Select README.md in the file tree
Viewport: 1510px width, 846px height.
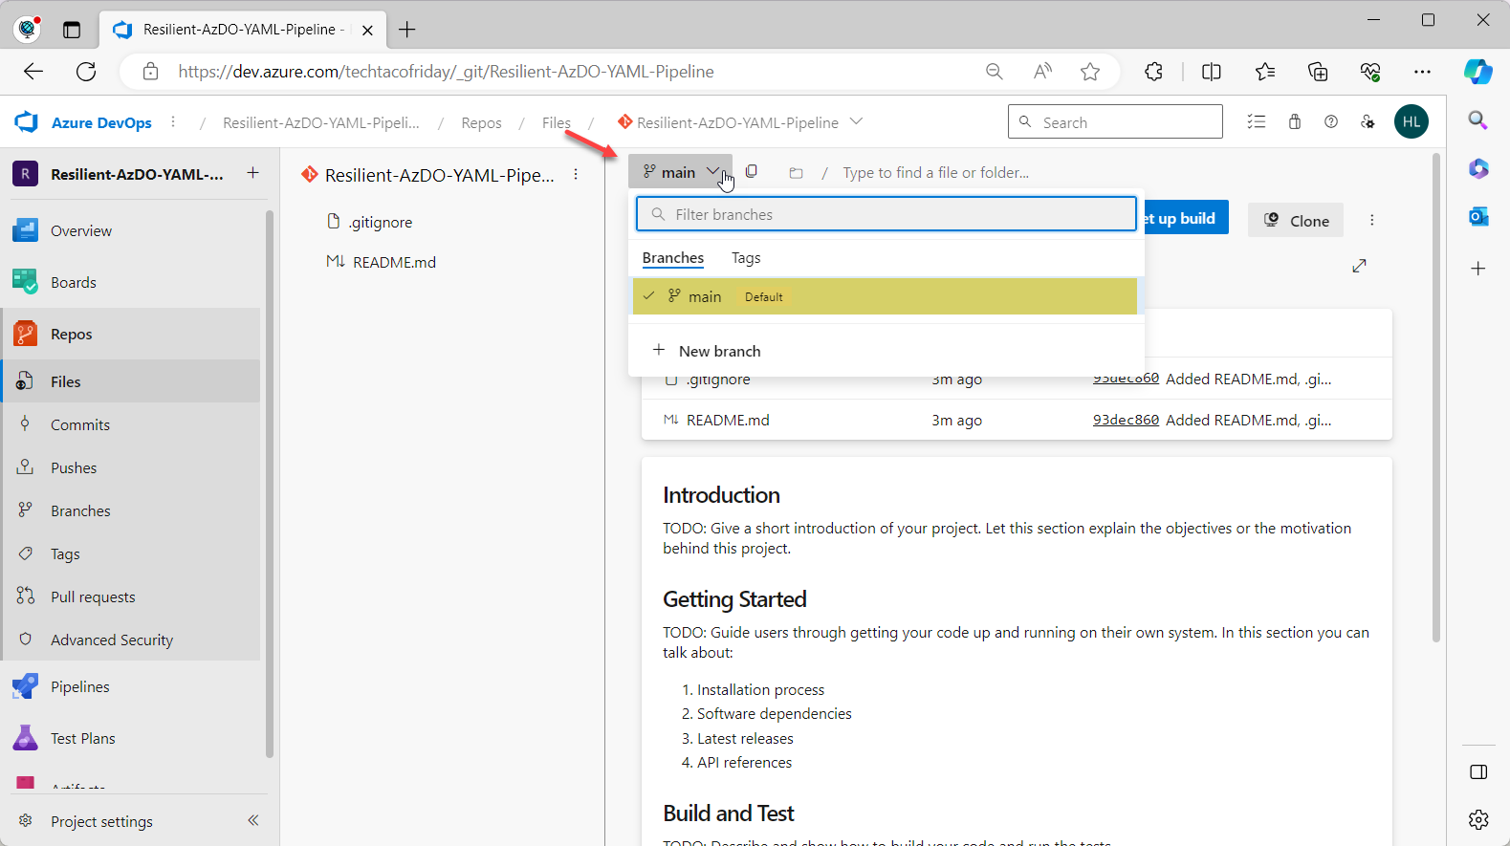tap(394, 262)
